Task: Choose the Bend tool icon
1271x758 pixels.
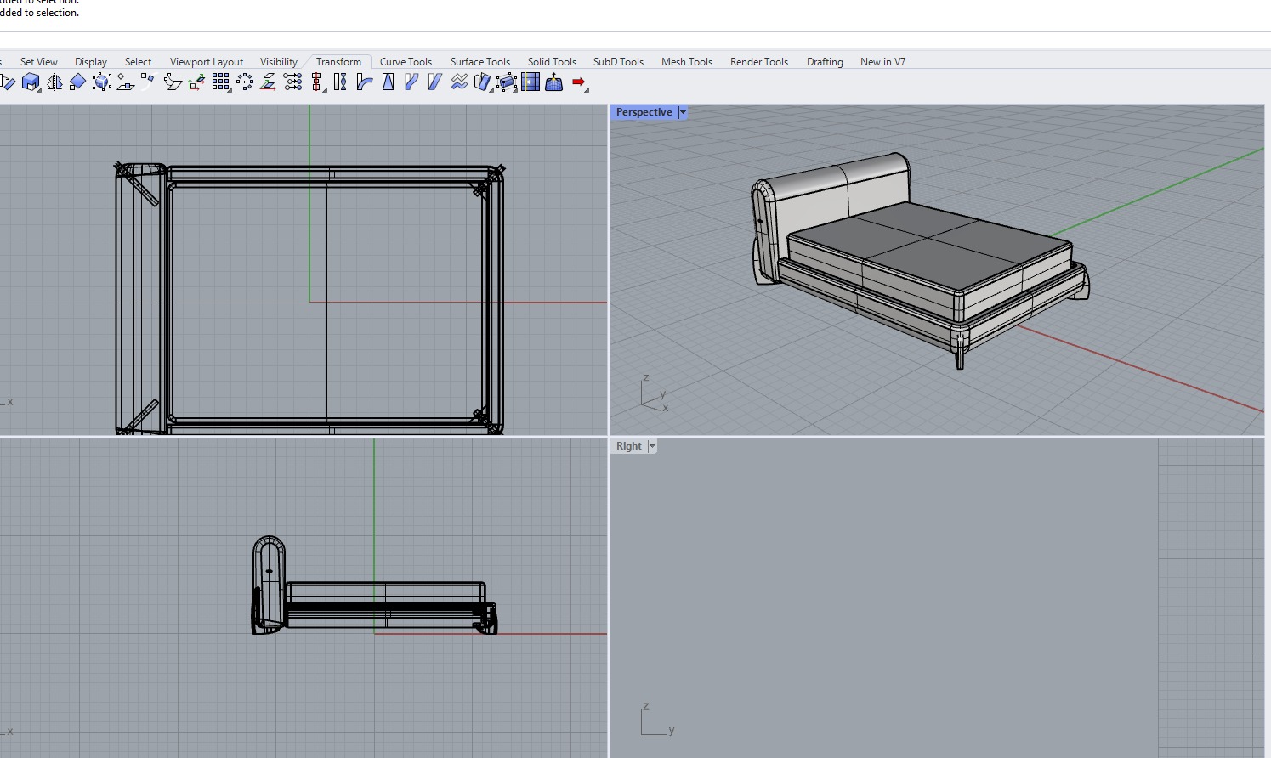Action: (365, 82)
